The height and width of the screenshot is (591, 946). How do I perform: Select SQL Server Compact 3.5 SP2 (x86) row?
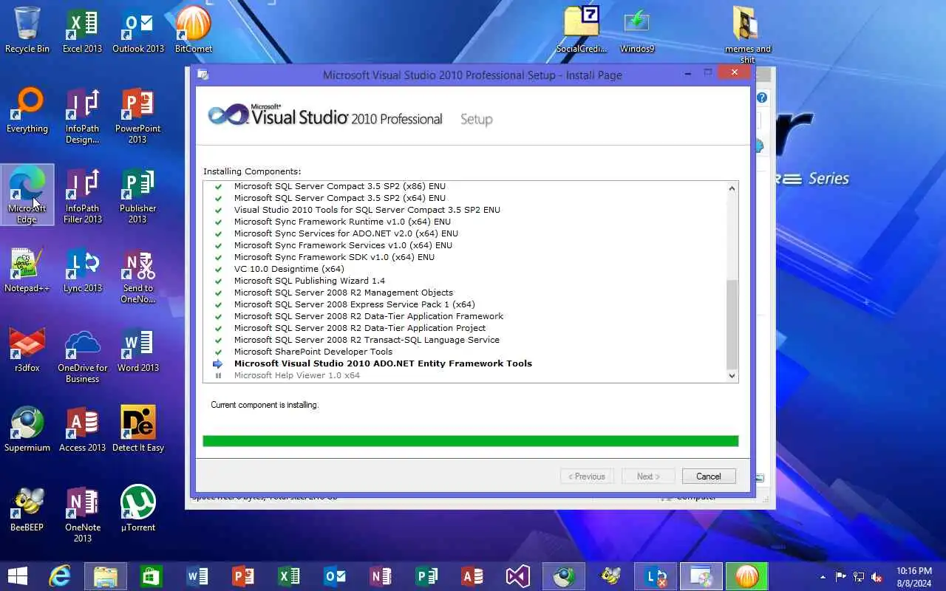point(340,186)
